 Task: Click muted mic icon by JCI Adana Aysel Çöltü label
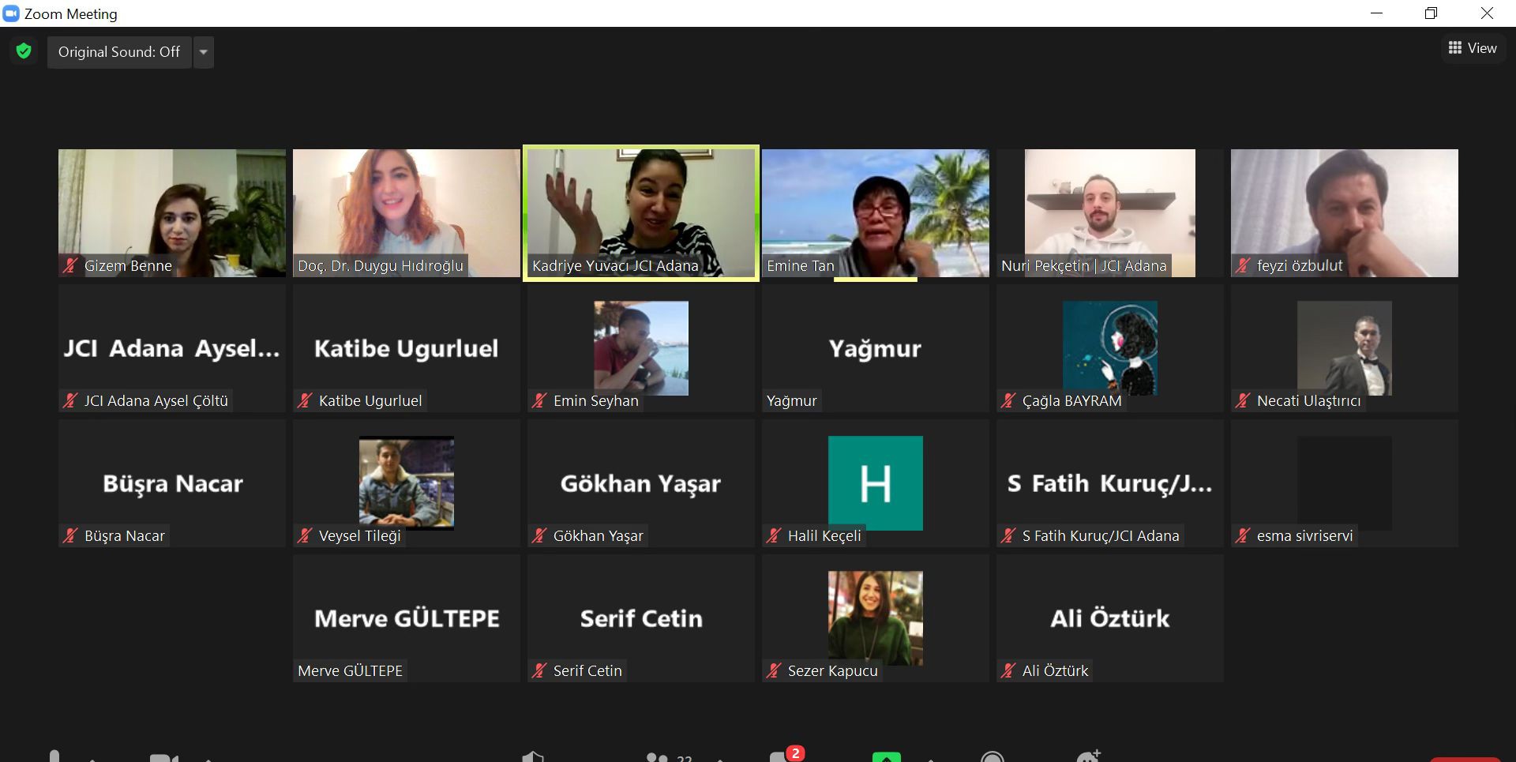coord(70,401)
